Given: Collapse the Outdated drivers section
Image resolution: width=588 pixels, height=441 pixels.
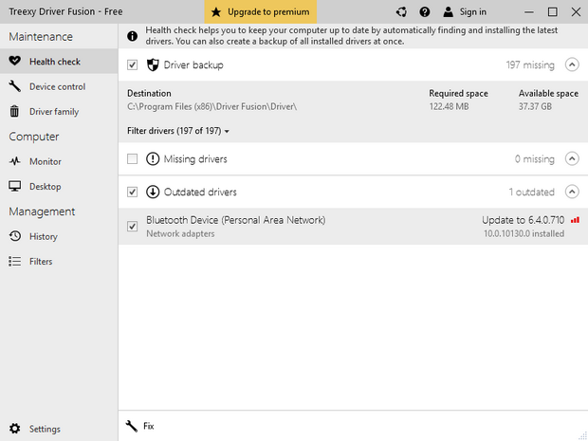Looking at the screenshot, I should (571, 192).
